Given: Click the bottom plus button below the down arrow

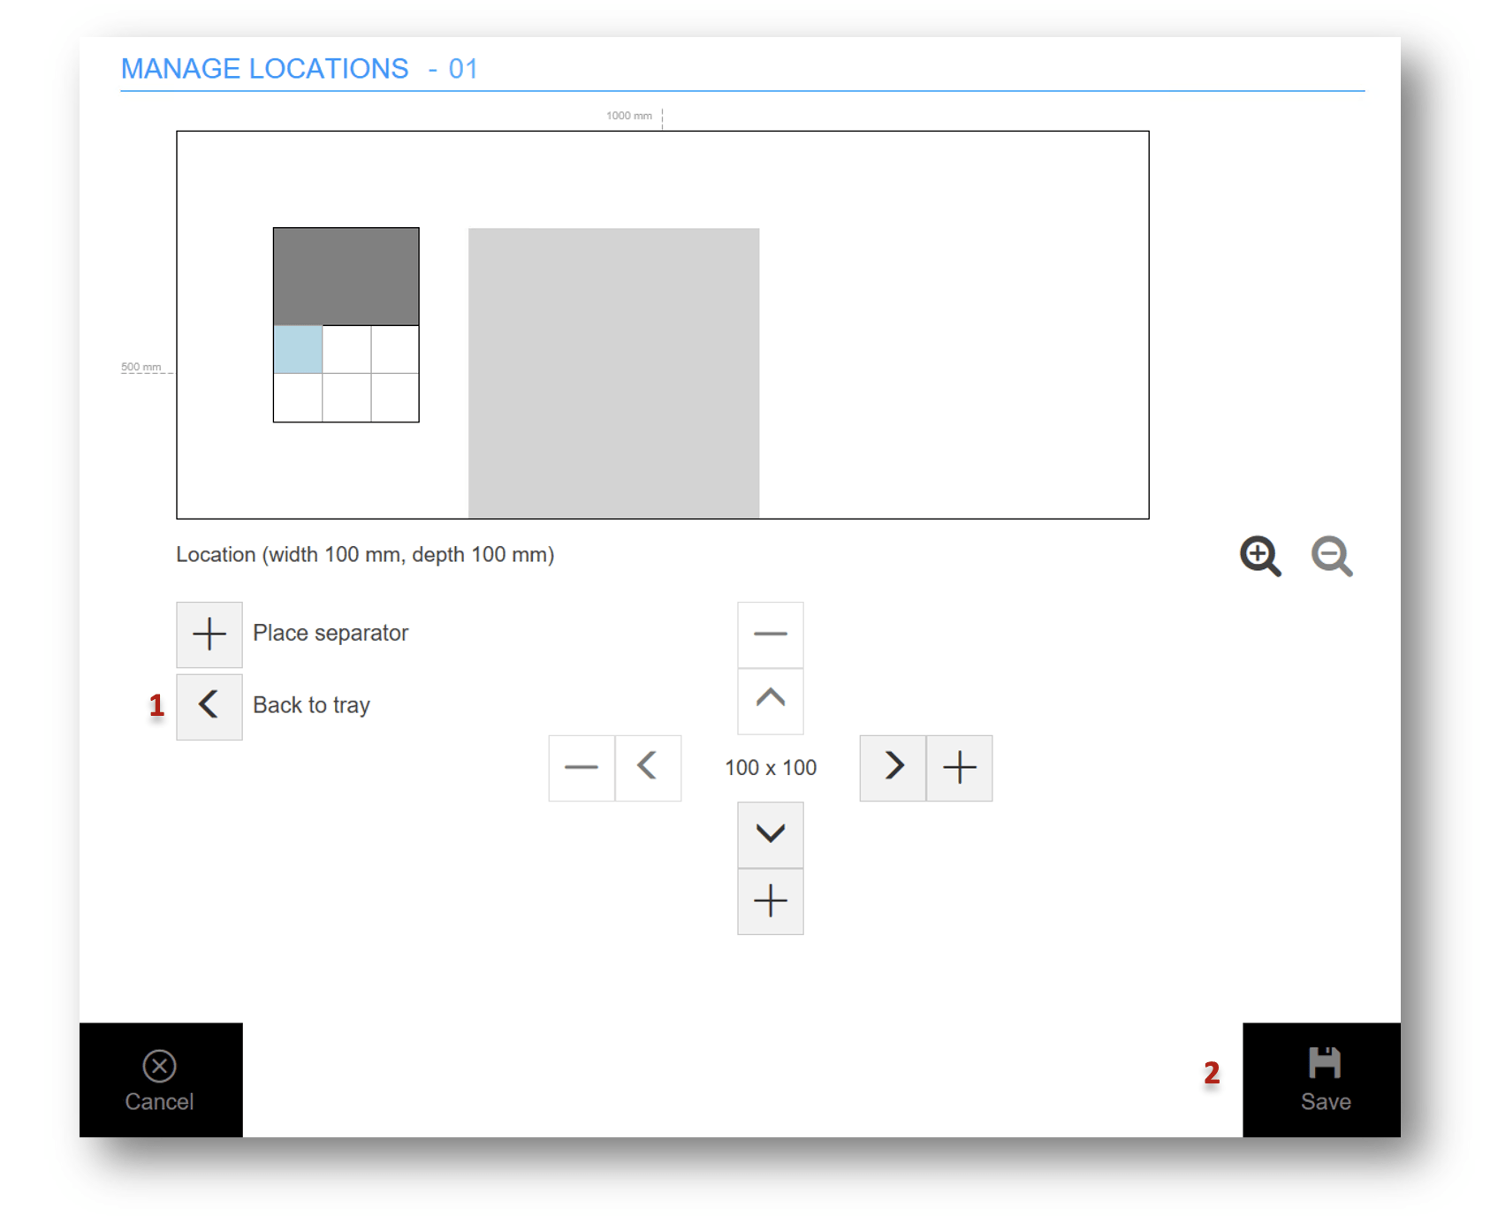Looking at the screenshot, I should [x=770, y=901].
